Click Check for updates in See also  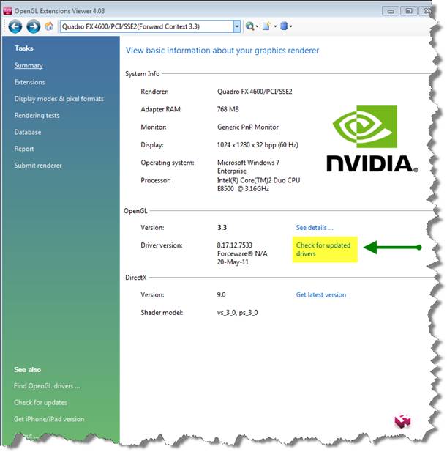[40, 403]
